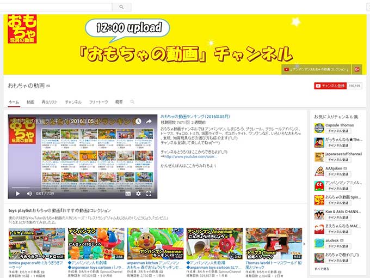Click the channel search magnifier icon beside 概要
Screen dimensions: 370x278
click(132, 101)
